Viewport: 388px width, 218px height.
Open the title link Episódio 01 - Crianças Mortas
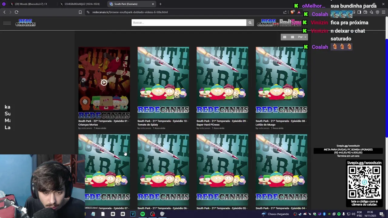point(104,123)
